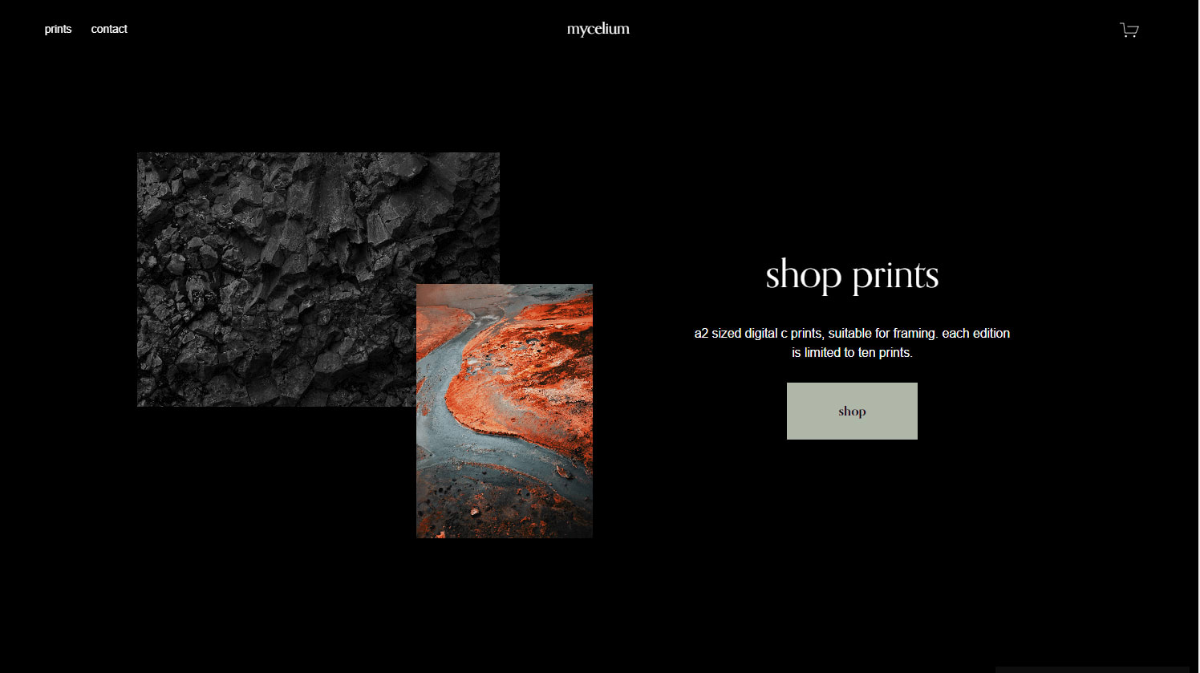Open the prints navigation link
Image resolution: width=1200 pixels, height=673 pixels.
point(58,29)
